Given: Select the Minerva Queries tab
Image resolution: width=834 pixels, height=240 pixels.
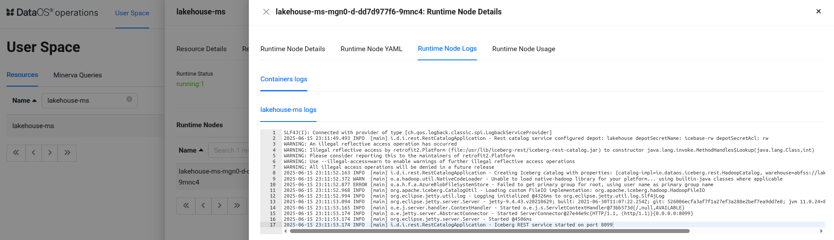Looking at the screenshot, I should (x=77, y=75).
